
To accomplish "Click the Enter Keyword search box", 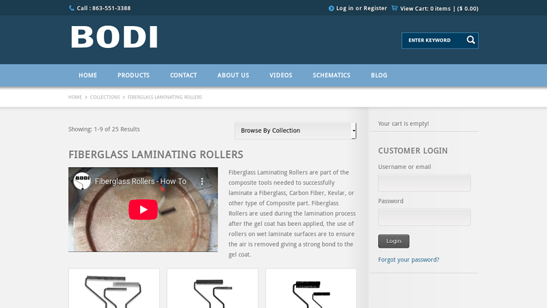I will coord(433,40).
